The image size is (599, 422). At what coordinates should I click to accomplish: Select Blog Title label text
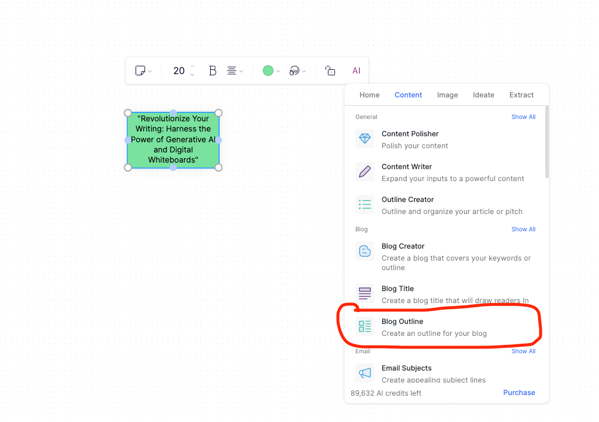(x=398, y=289)
